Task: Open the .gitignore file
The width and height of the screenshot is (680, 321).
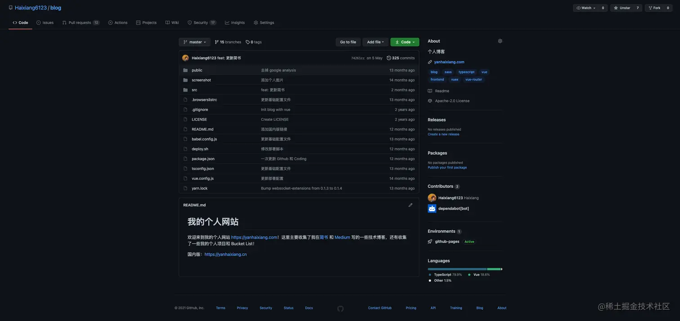Action: click(x=200, y=110)
